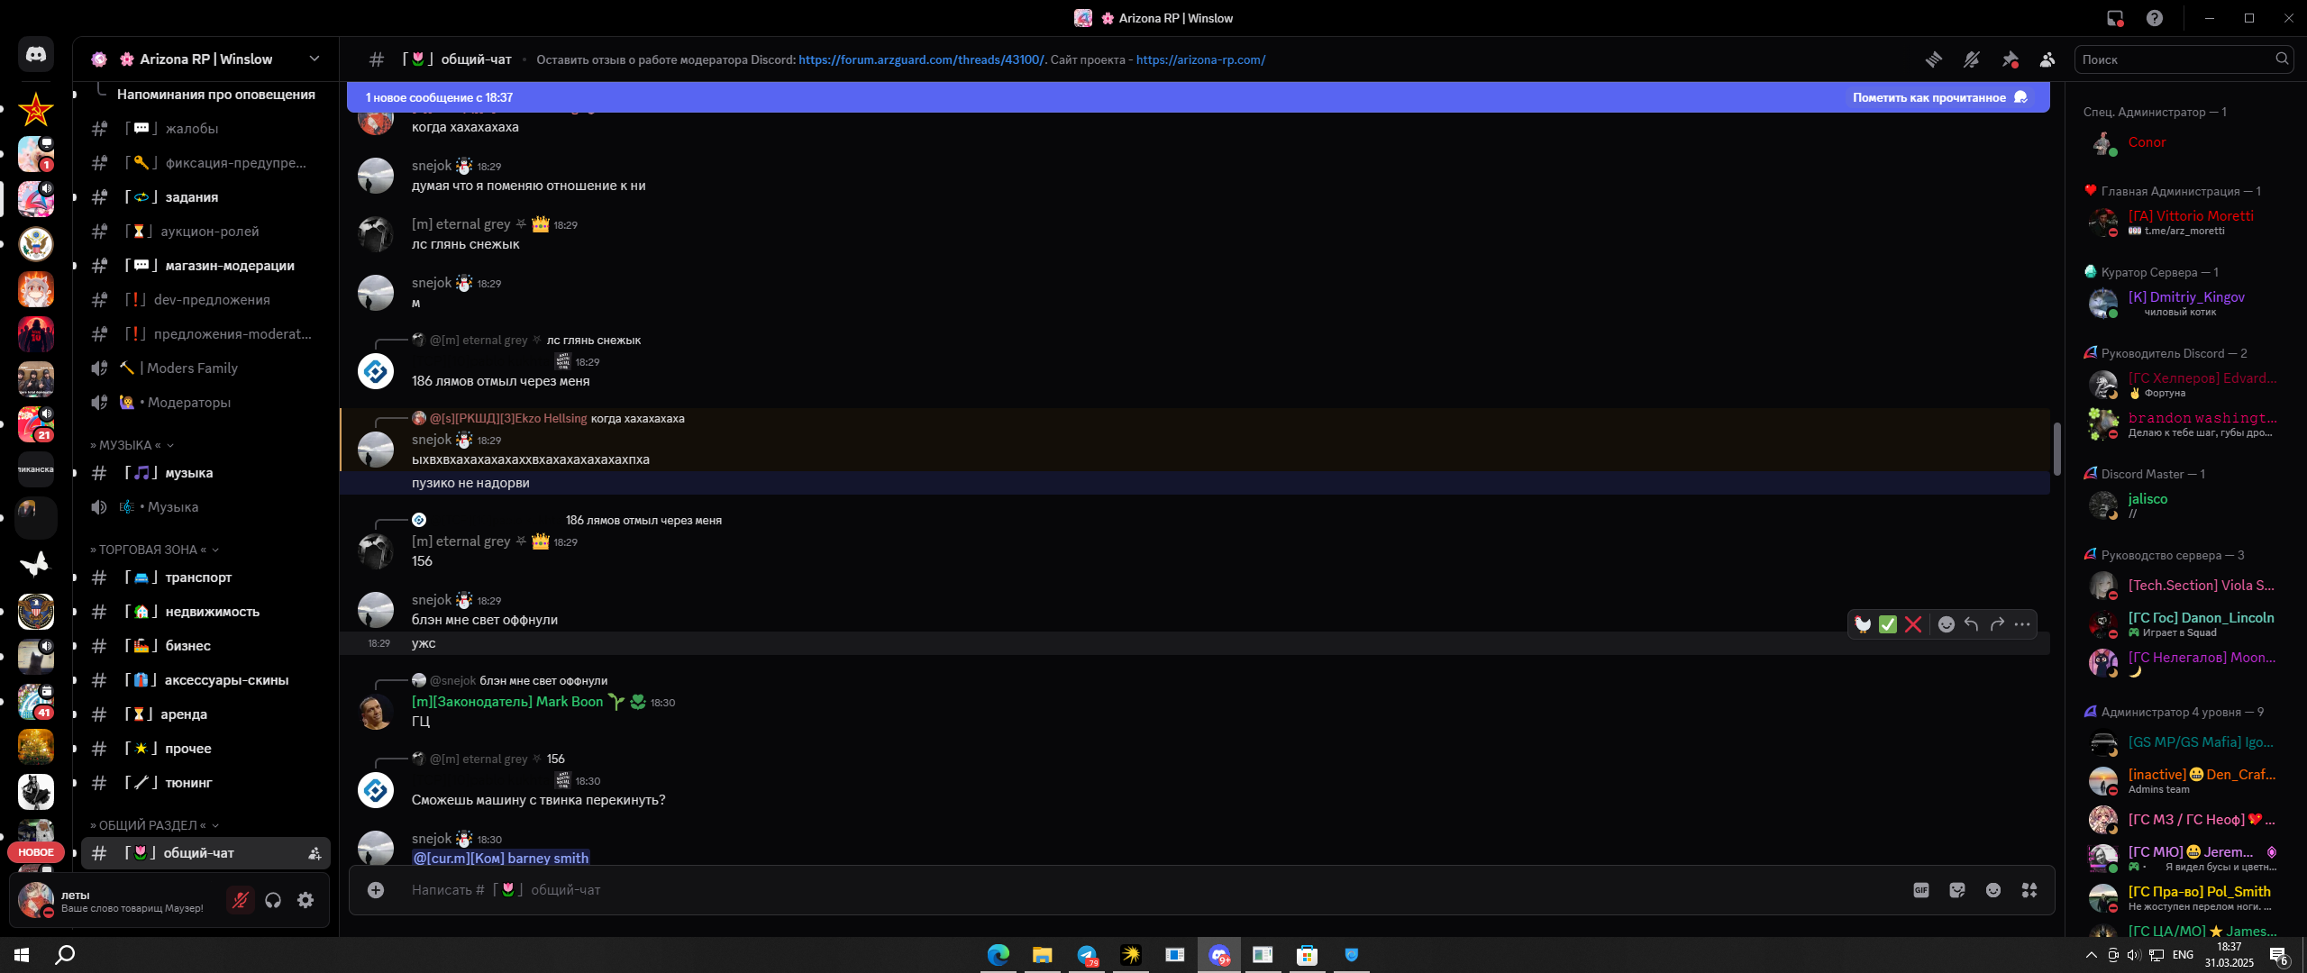Add rooster reaction to ужс message
Image resolution: width=2307 pixels, height=973 pixels.
(x=1863, y=624)
